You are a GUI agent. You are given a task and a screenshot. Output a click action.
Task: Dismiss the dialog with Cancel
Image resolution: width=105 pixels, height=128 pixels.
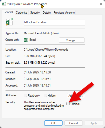coord(73,123)
